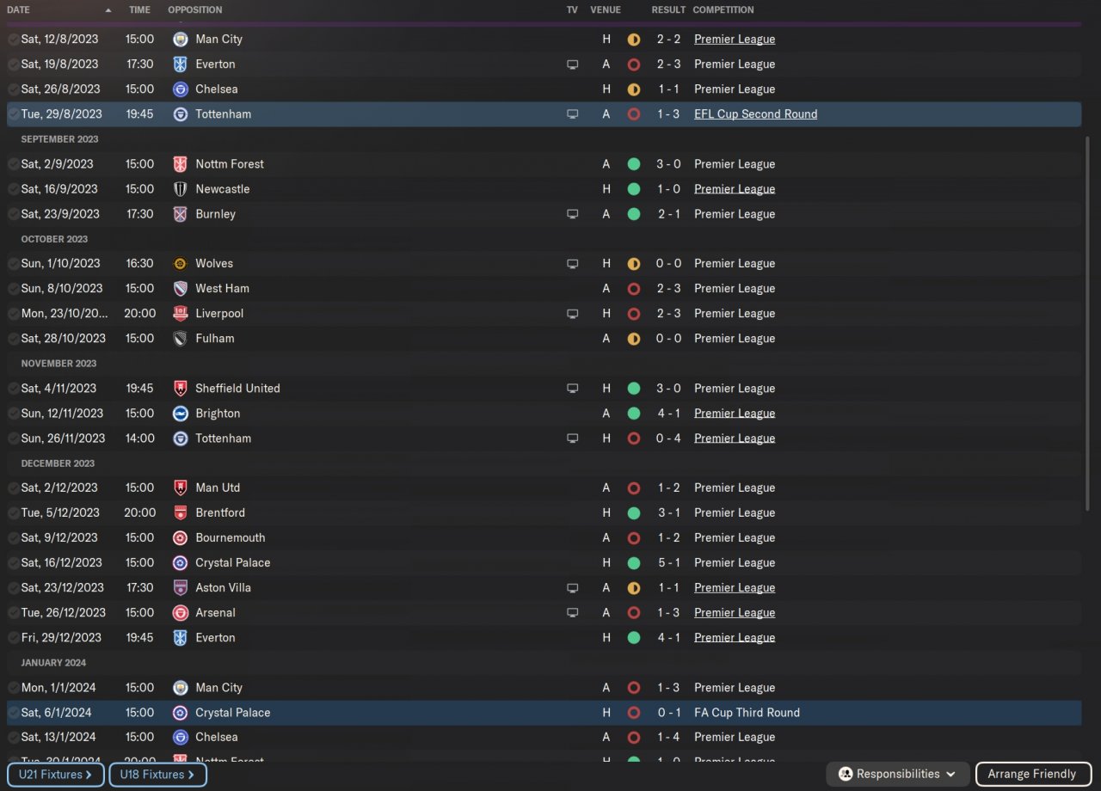Click the Man City club badge icon

click(180, 40)
